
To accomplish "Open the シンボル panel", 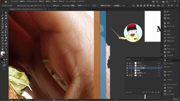I will 168,91.
